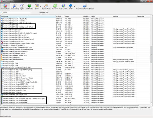This screenshot has width=153, height=118.
Task: Click 2.69 MB size of Visual C++ 2005 Redistributable
Action: click(x=59, y=102)
